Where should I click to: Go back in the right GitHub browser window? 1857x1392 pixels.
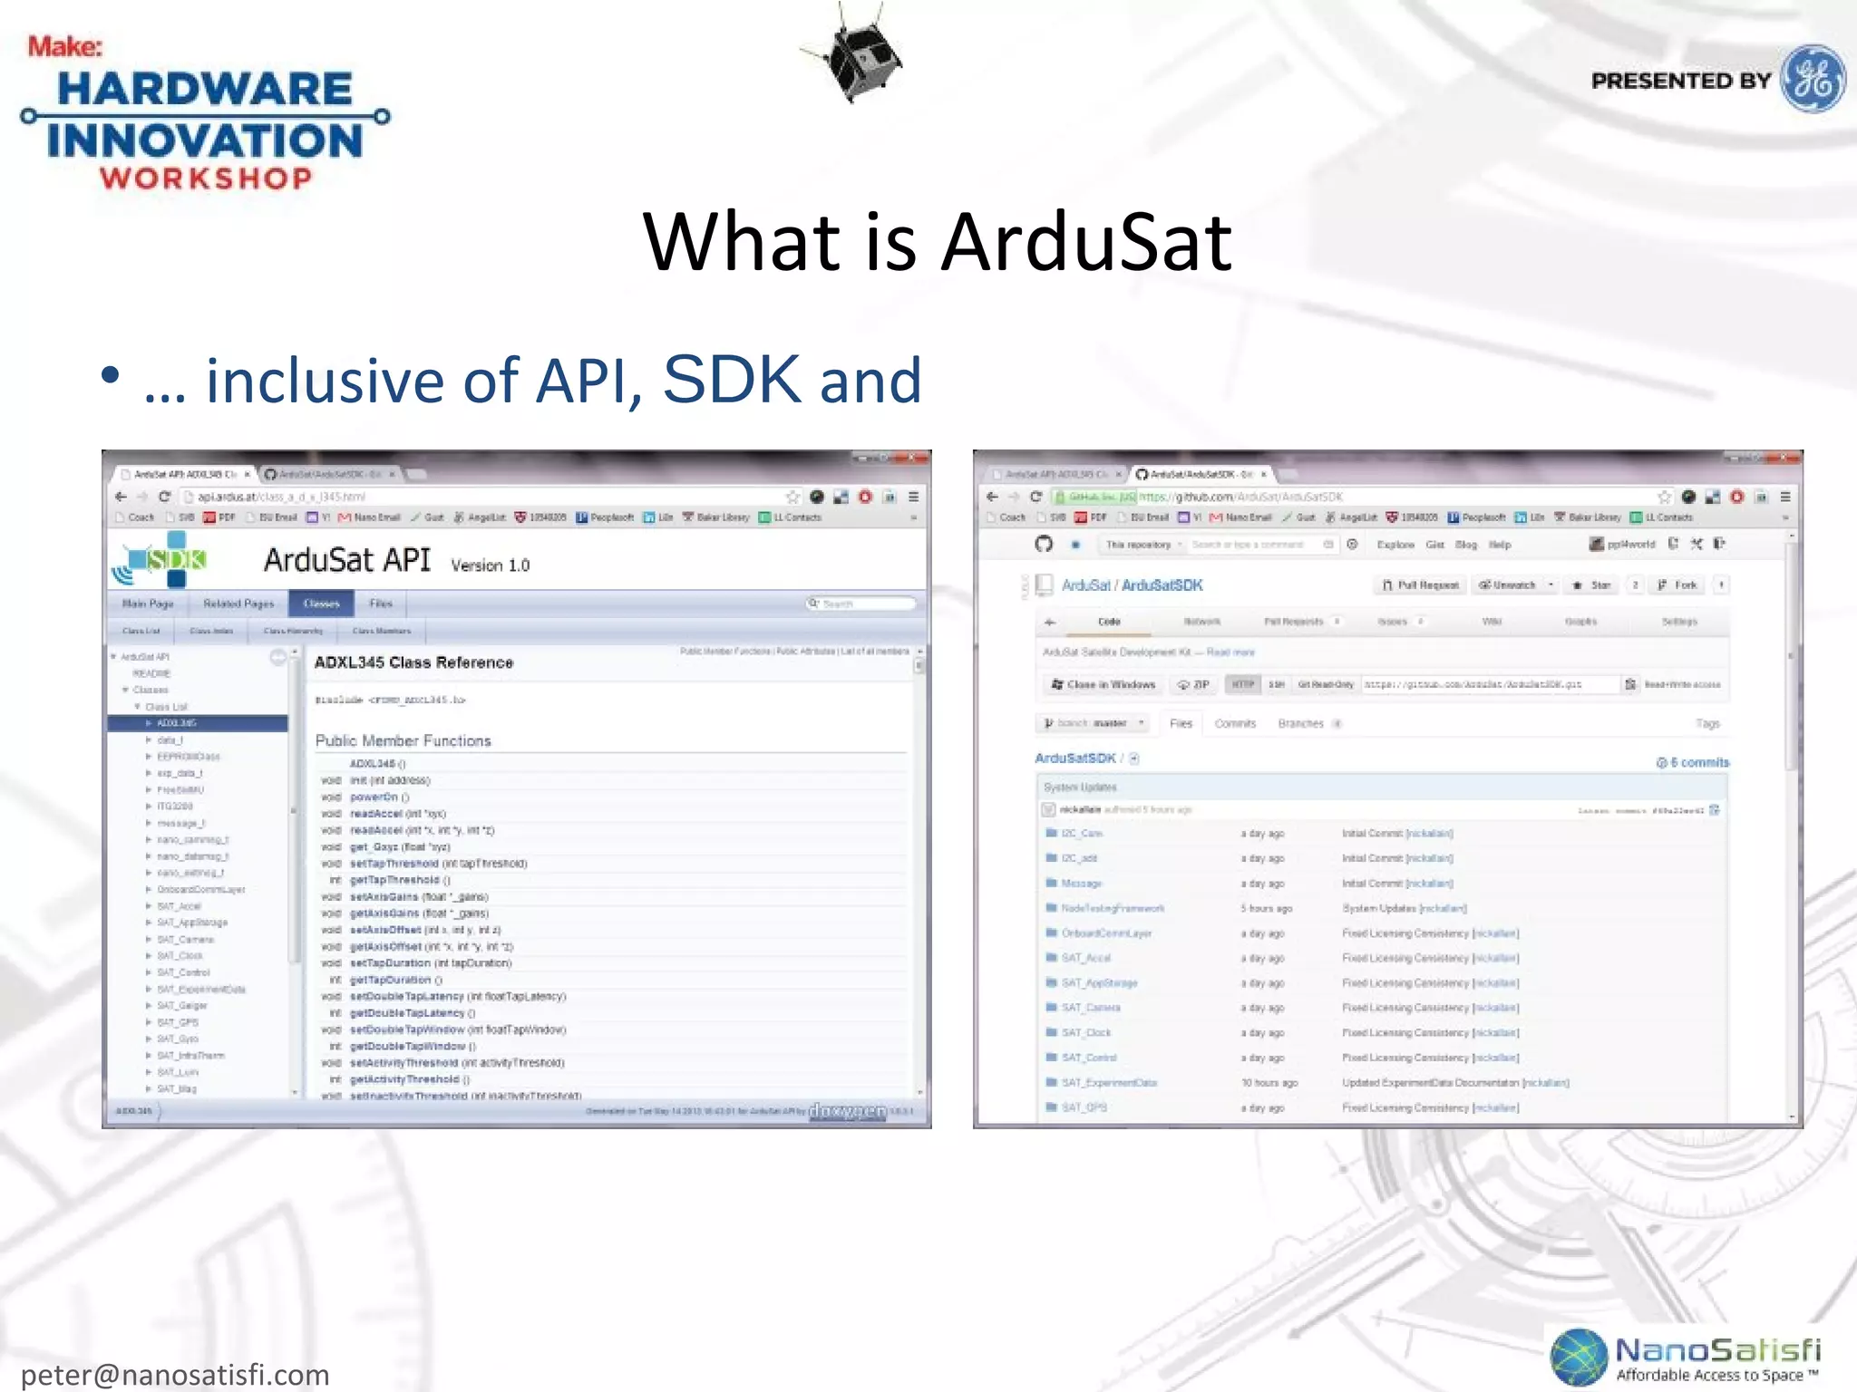(x=992, y=497)
